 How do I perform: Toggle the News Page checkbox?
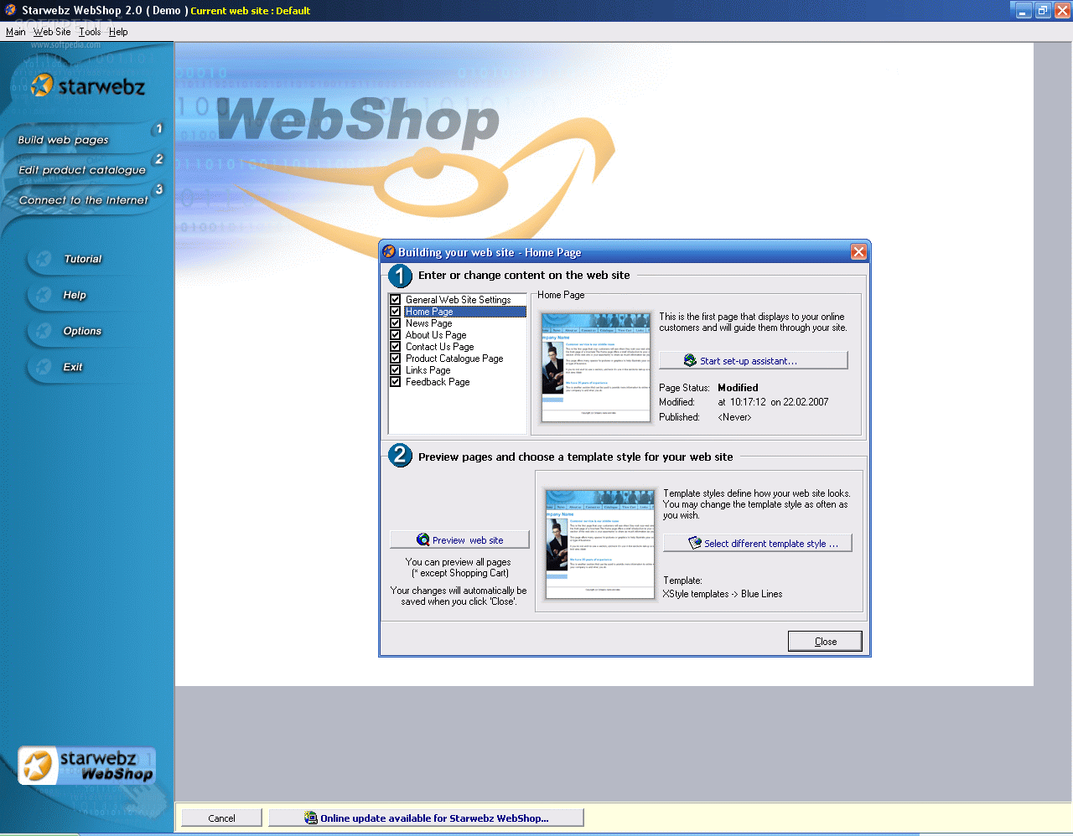(x=395, y=323)
